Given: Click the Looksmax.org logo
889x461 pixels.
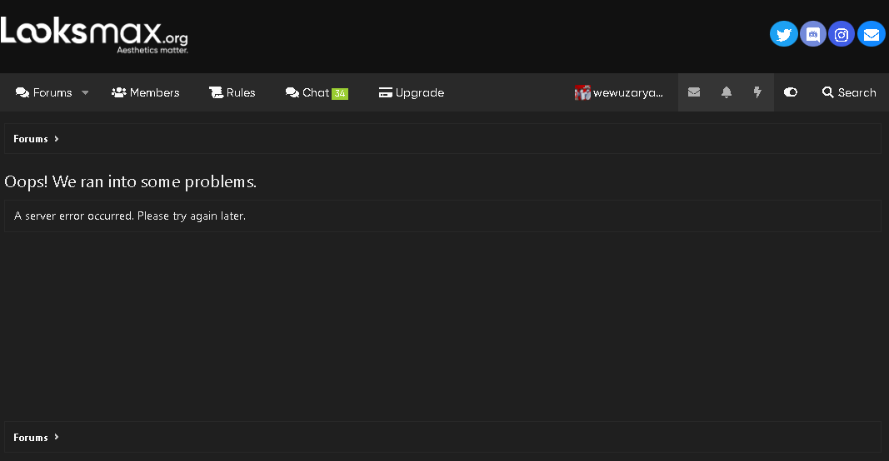Looking at the screenshot, I should pyautogui.click(x=94, y=35).
